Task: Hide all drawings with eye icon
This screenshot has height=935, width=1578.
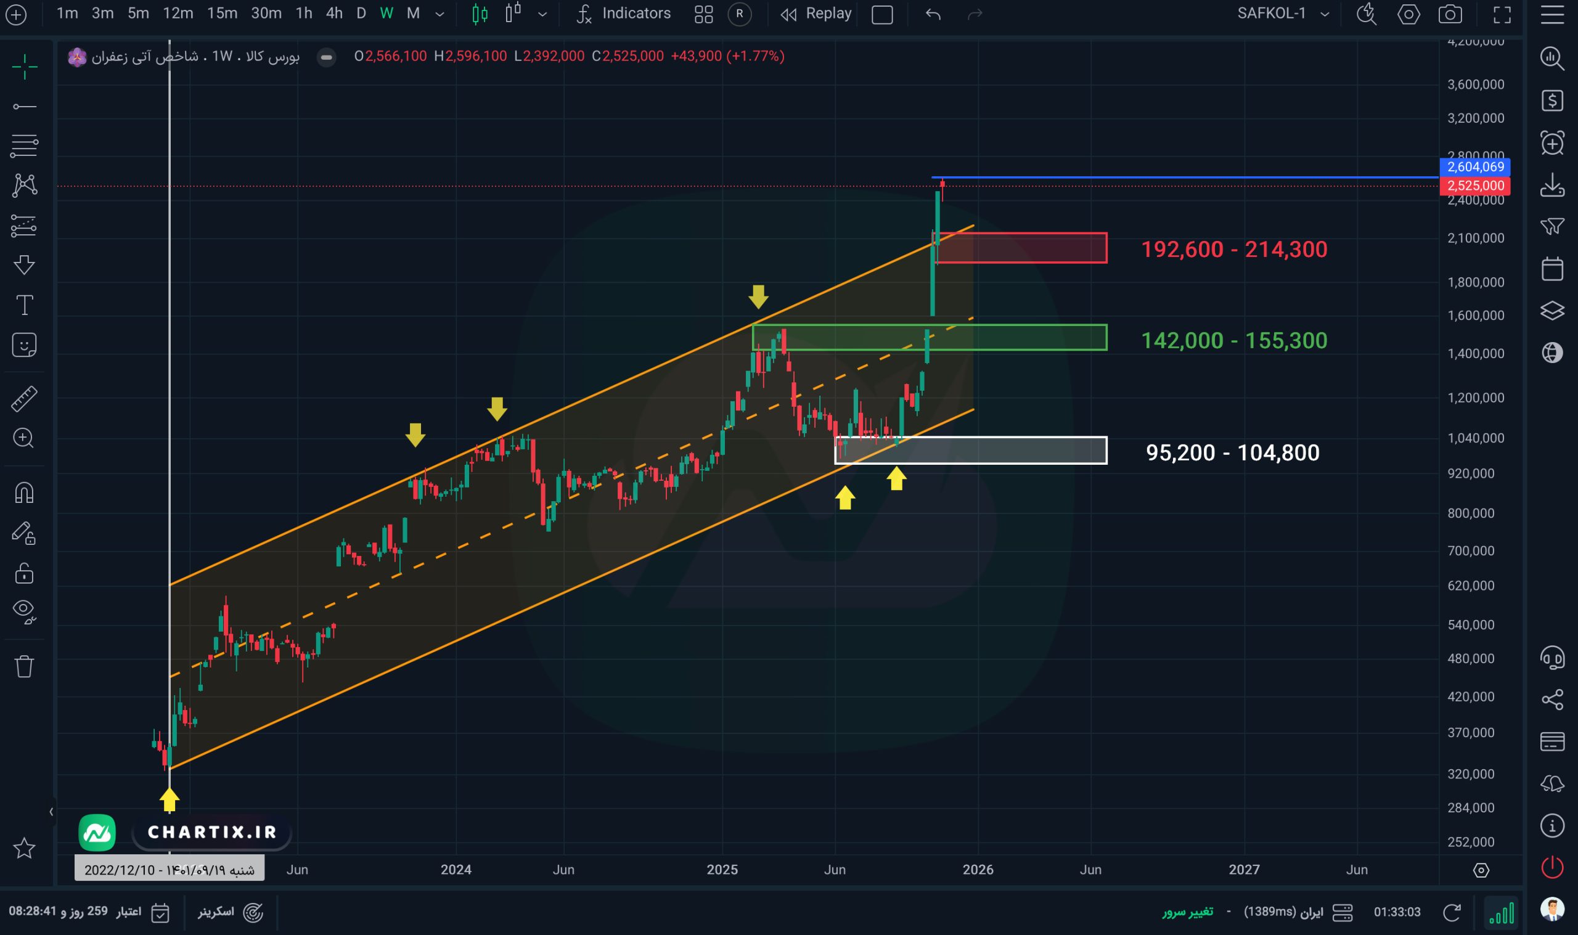Action: pos(24,611)
